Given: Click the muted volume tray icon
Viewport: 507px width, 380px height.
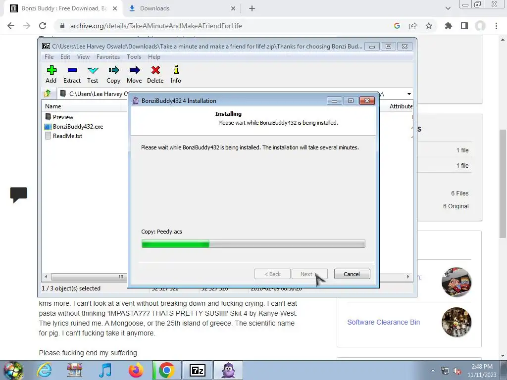Looking at the screenshot, I should 457,371.
